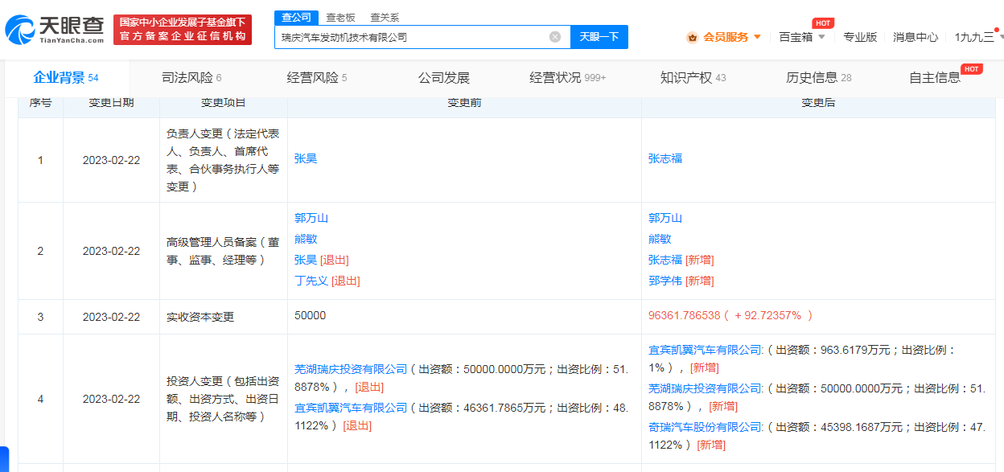Click the TianYanCha logo
The height and width of the screenshot is (472, 1004).
point(55,30)
